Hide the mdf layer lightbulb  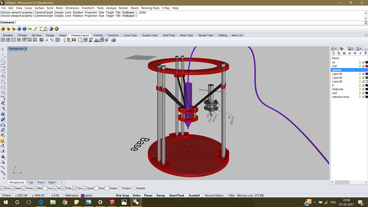(360, 66)
